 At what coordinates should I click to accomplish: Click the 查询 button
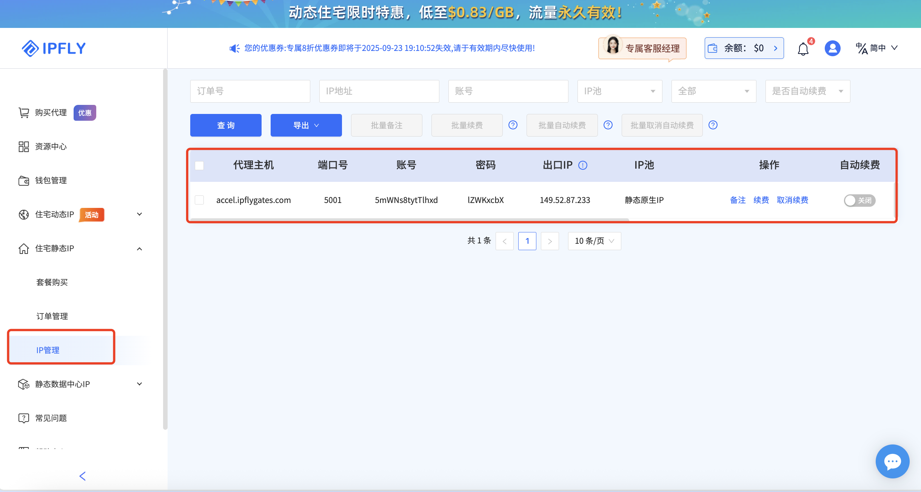tap(226, 125)
